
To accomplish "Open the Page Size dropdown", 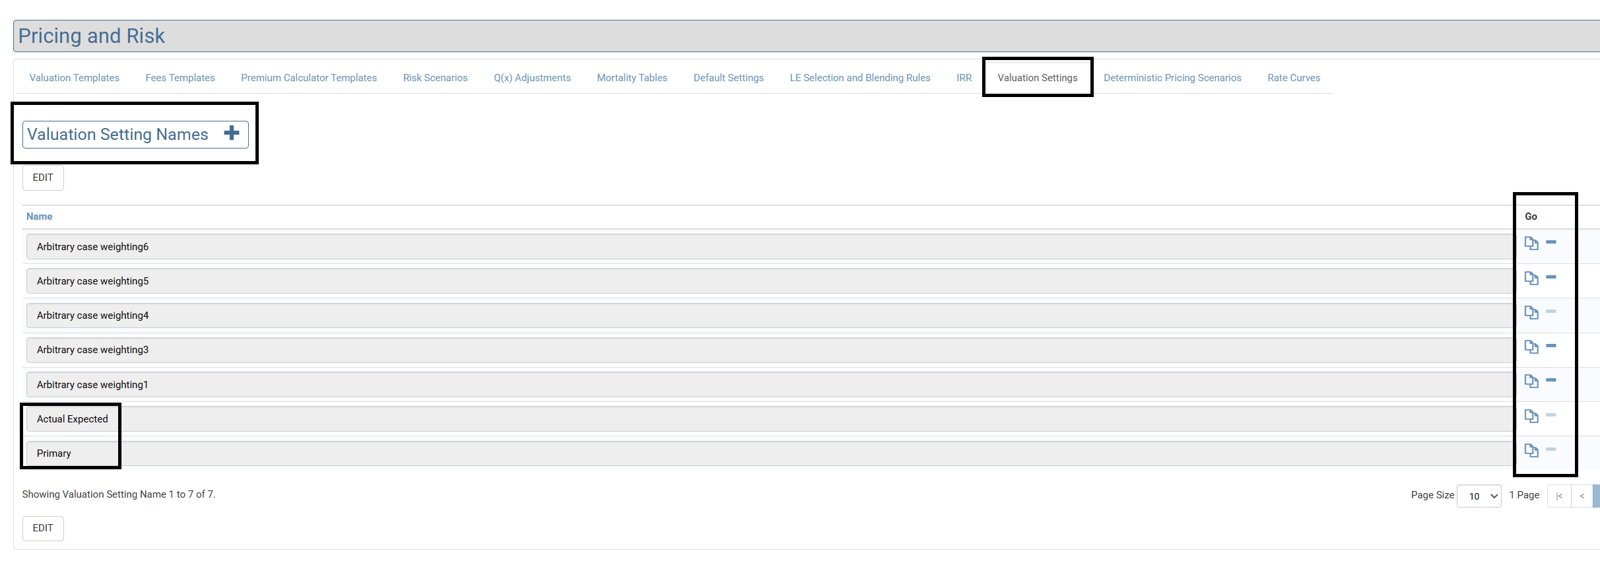I will 1479,496.
